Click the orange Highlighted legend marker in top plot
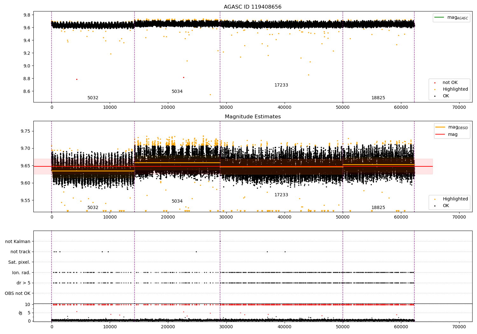The image size is (477, 334). pyautogui.click(x=435, y=89)
